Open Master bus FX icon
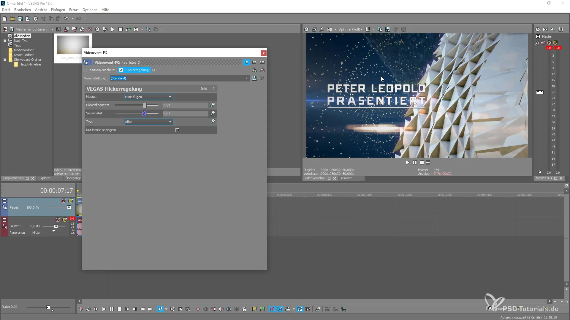Image resolution: width=570 pixels, height=320 pixels. tap(538, 43)
